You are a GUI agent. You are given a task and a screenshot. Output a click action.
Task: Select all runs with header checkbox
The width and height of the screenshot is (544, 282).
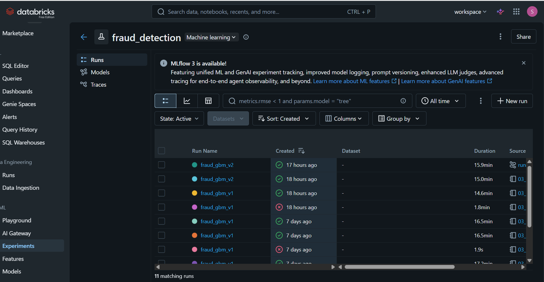161,151
